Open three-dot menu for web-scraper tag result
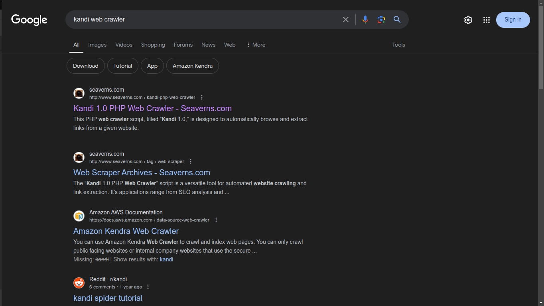 pyautogui.click(x=191, y=161)
